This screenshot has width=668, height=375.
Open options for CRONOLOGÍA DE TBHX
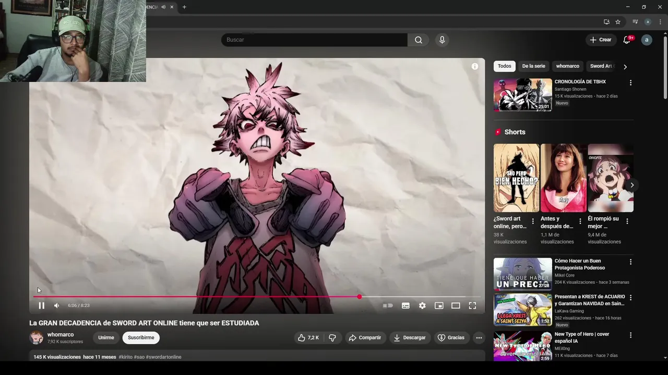click(630, 83)
